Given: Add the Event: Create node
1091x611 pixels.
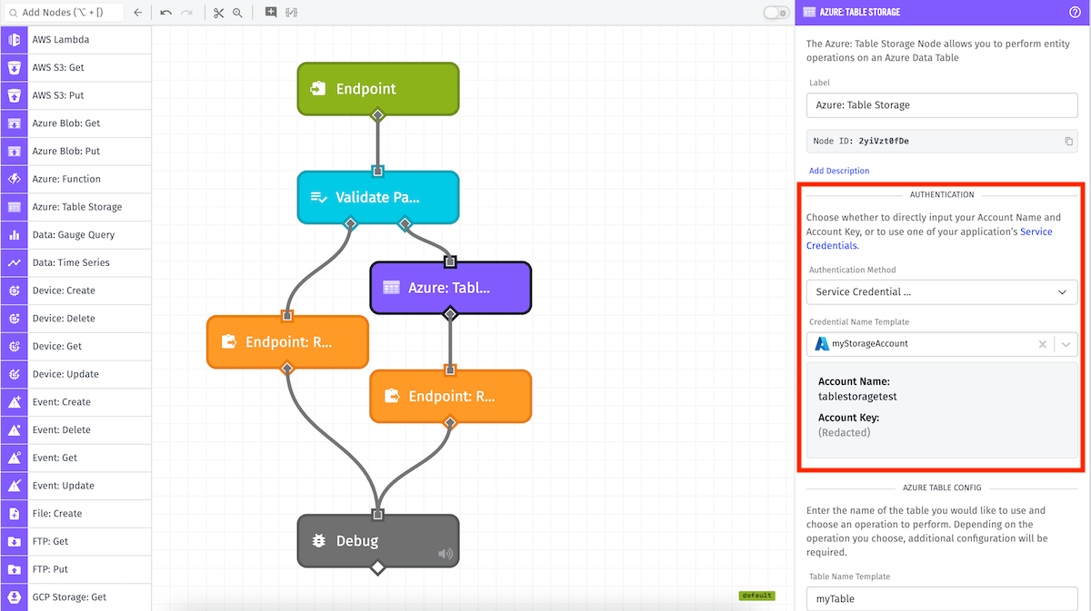Looking at the screenshot, I should click(x=76, y=401).
